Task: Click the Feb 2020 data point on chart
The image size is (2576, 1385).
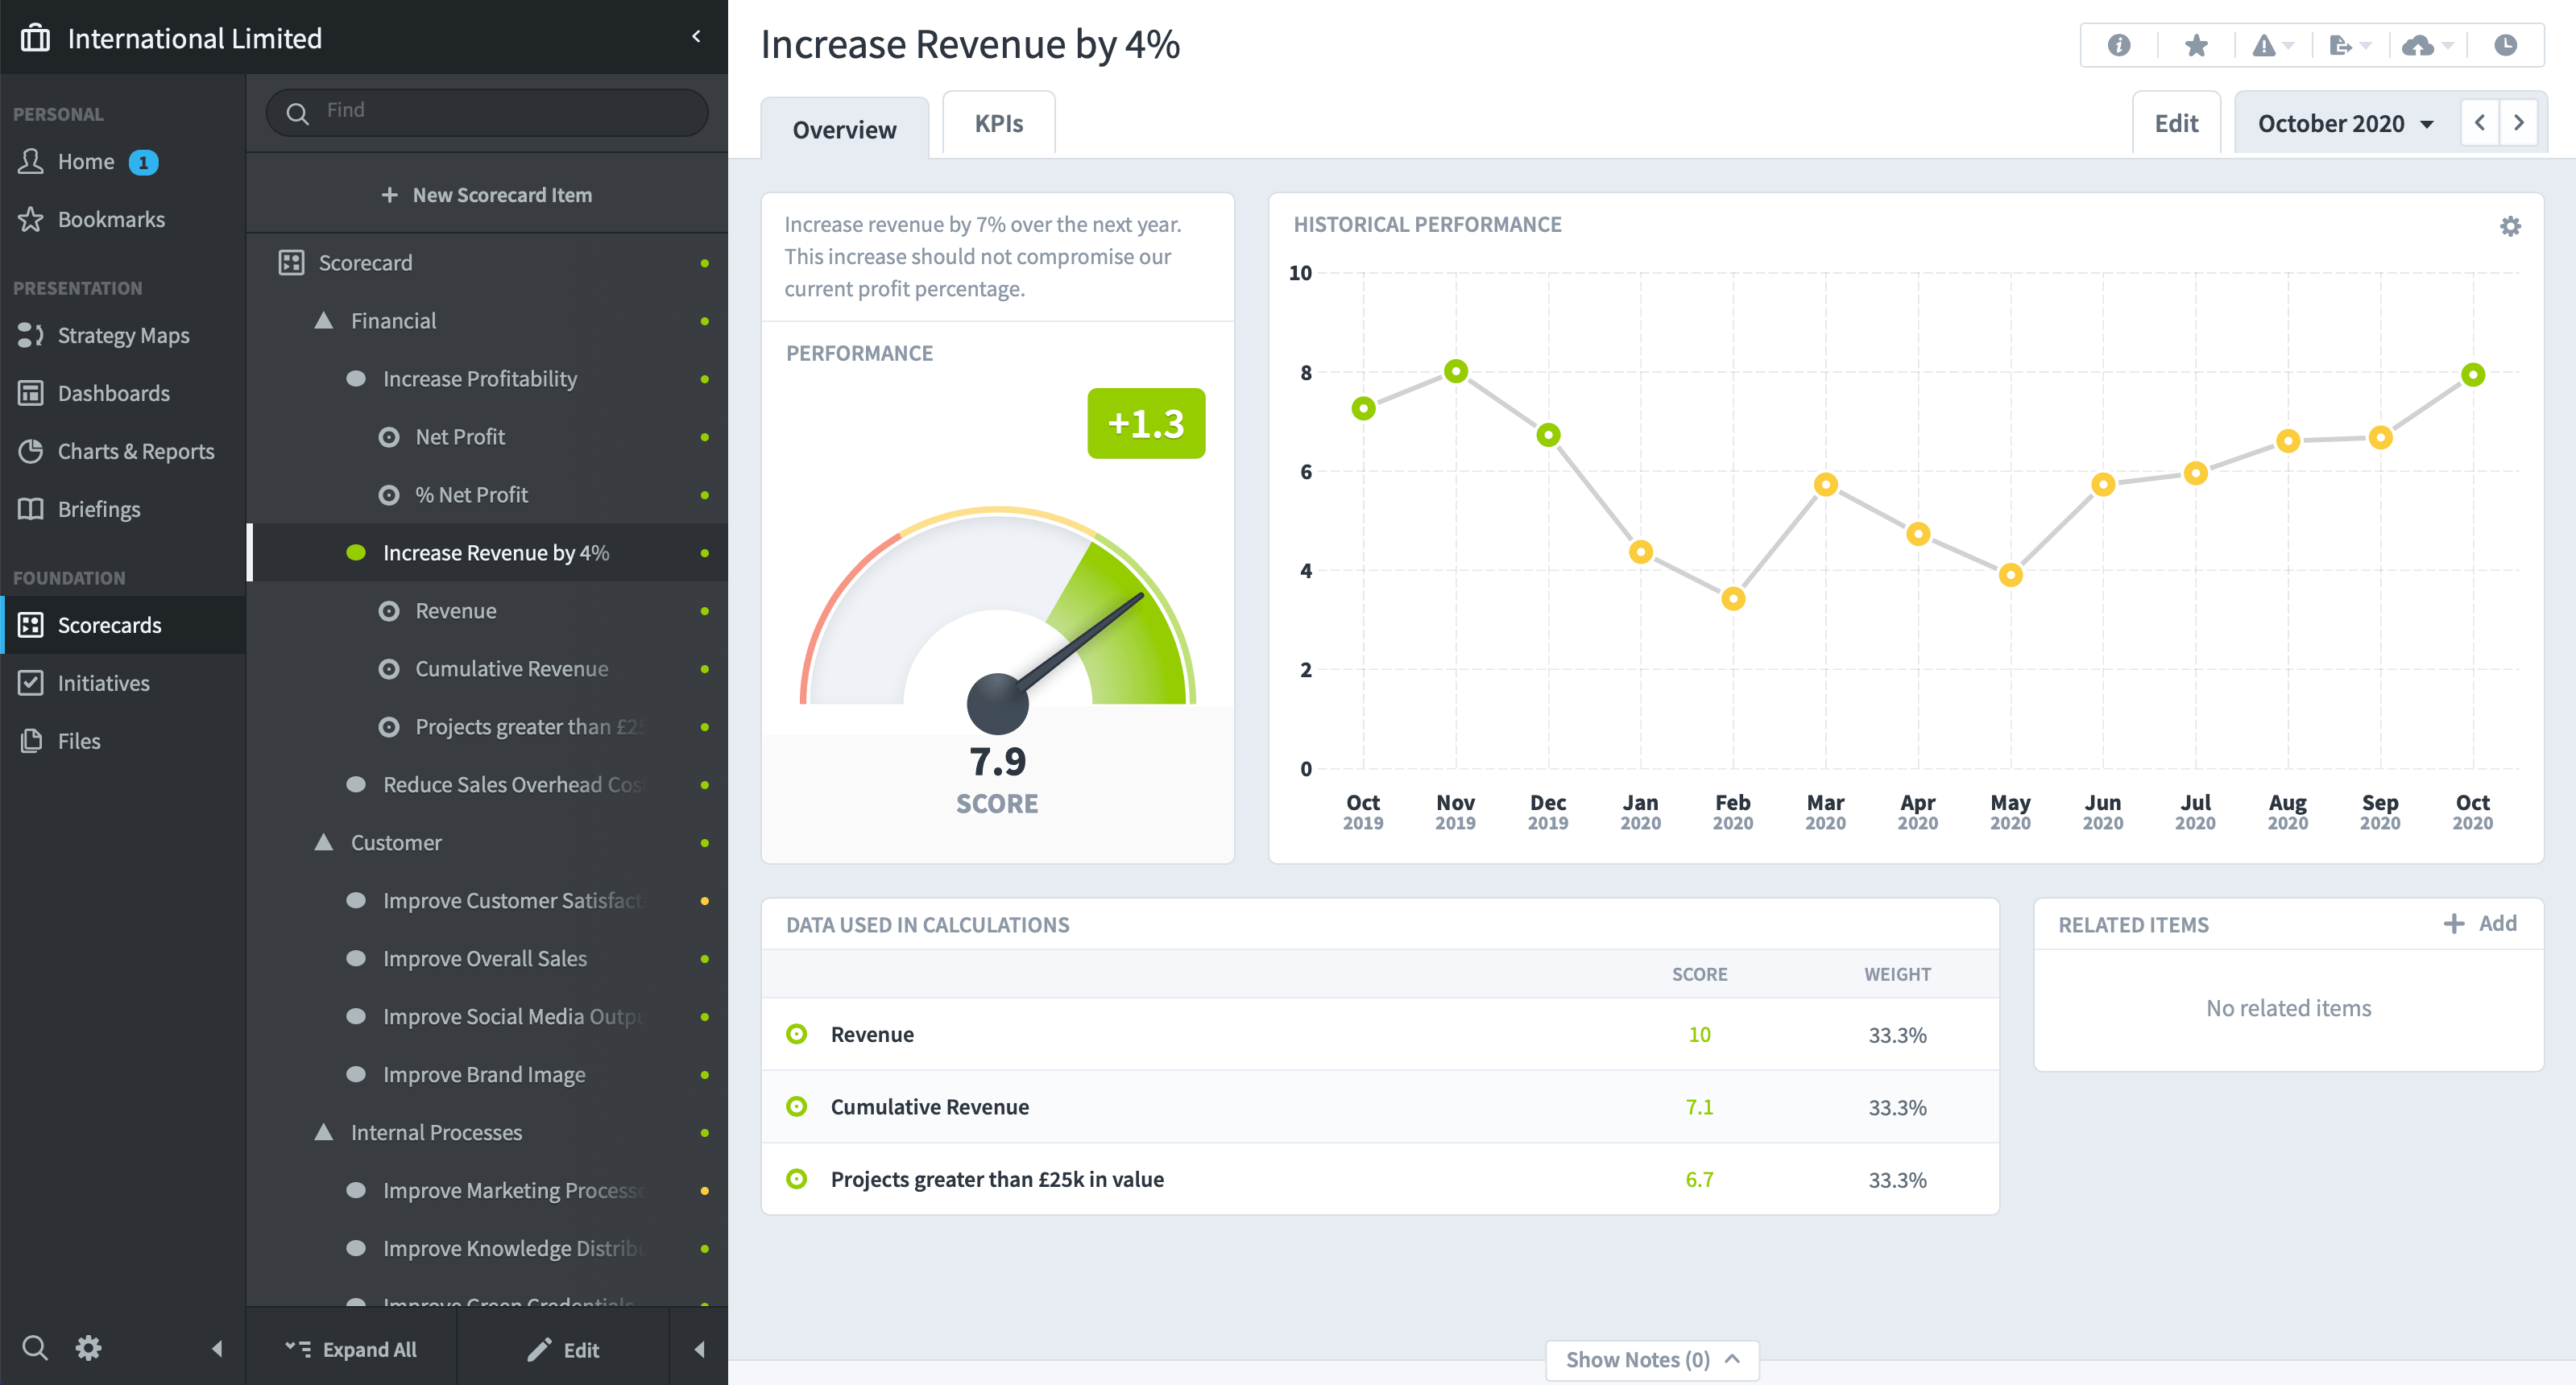Action: coord(1733,599)
